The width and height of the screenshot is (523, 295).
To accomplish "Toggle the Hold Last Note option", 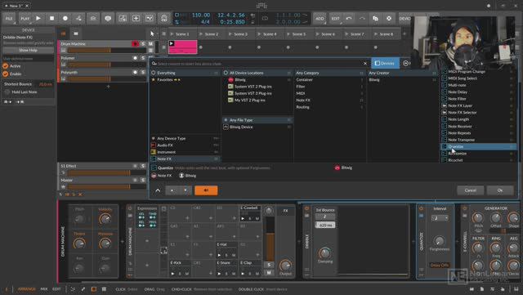I will click(x=7, y=92).
